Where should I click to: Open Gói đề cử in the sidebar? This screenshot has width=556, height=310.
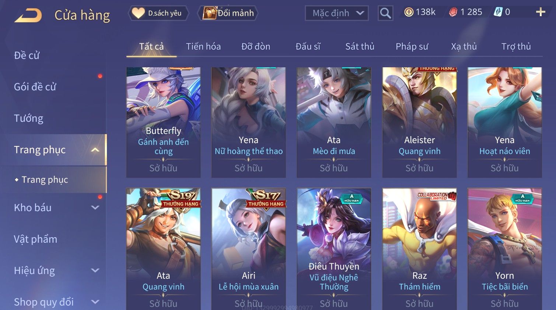pos(35,87)
